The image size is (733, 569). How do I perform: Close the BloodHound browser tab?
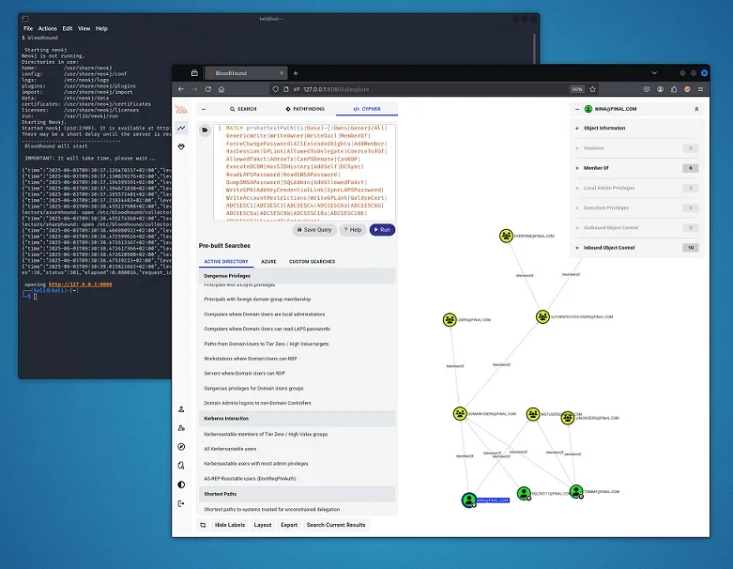pos(282,73)
